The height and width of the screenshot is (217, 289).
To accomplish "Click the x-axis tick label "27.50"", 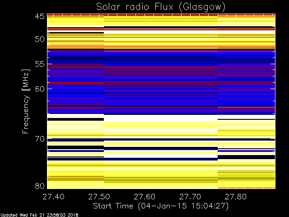I will tap(99, 197).
